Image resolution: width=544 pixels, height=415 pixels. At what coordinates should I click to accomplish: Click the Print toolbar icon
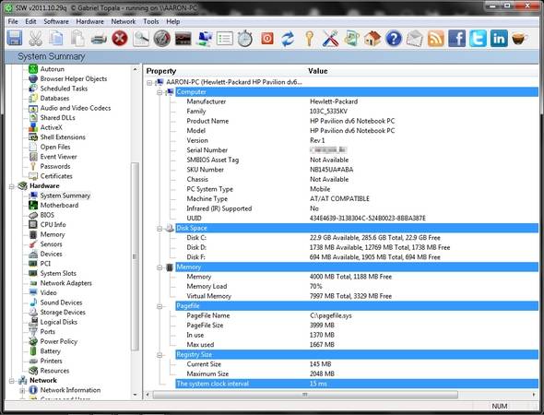pos(99,38)
